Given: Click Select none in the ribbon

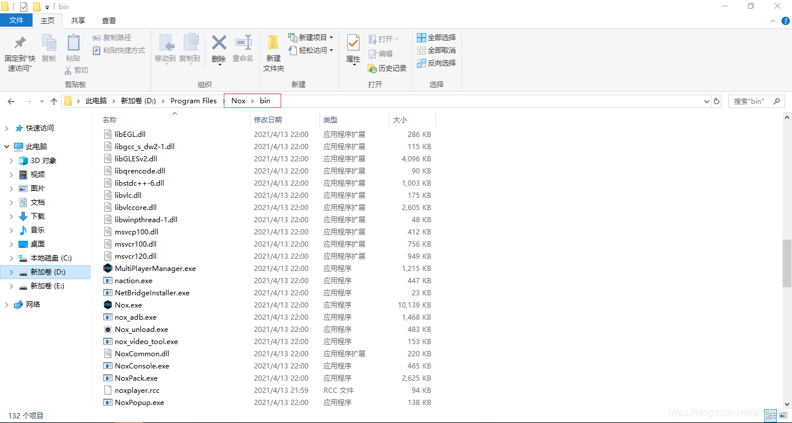Looking at the screenshot, I should coord(437,50).
